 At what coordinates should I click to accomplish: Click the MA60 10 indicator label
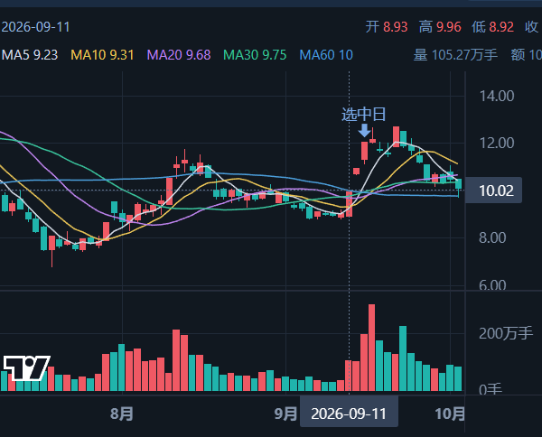click(x=326, y=55)
